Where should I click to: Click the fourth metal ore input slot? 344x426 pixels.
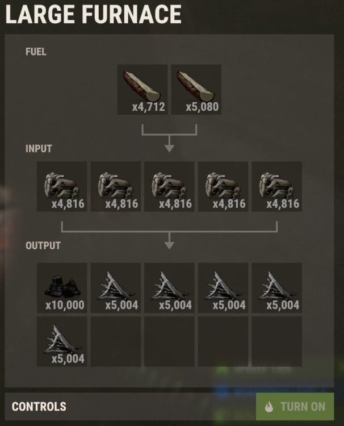[x=223, y=186]
